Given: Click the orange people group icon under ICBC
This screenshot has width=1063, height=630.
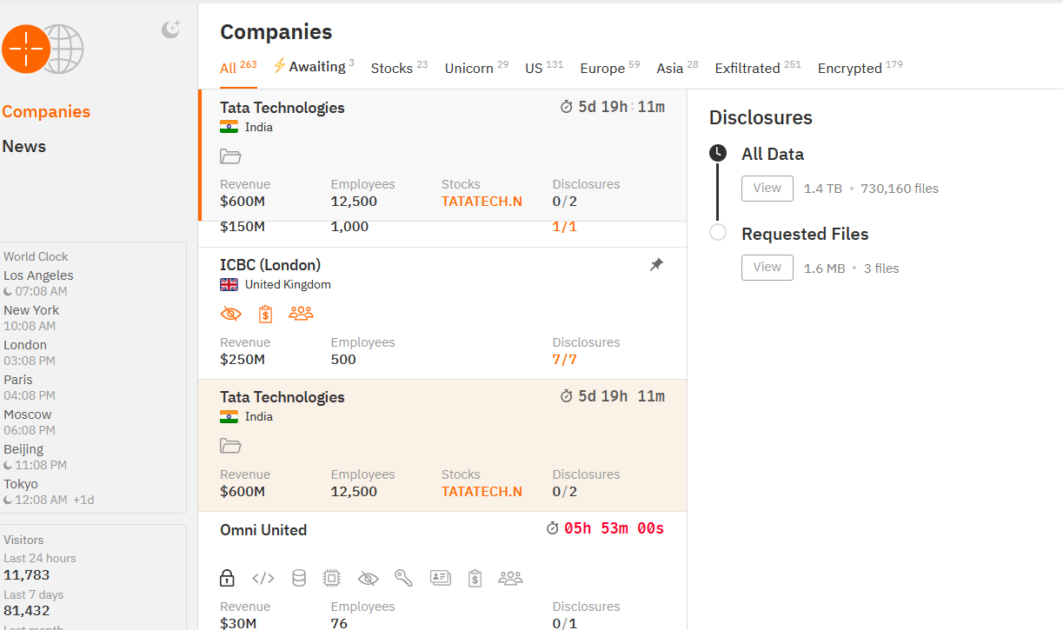Looking at the screenshot, I should pos(301,314).
